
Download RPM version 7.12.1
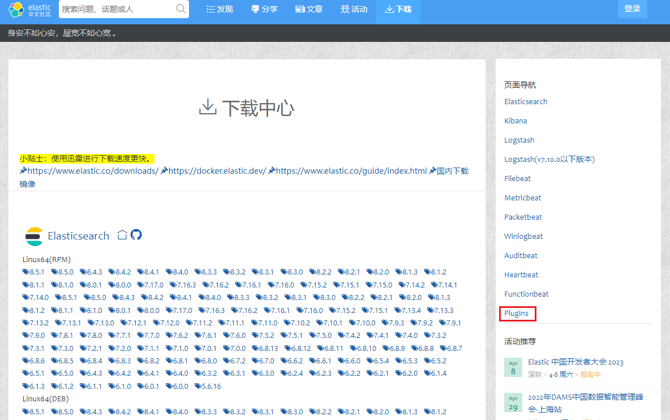[134, 323]
